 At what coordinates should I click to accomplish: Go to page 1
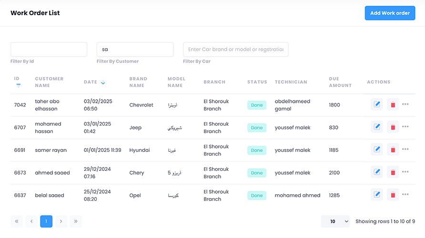click(46, 221)
